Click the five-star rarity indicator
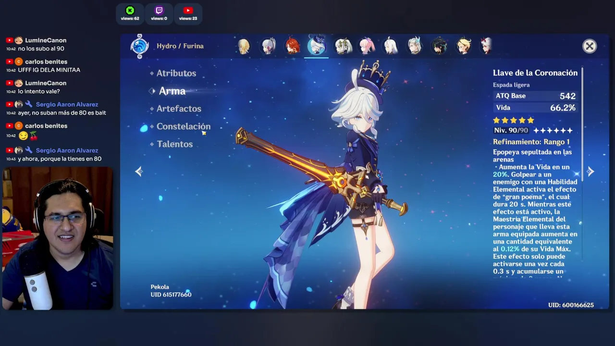The image size is (615, 346). [514, 120]
